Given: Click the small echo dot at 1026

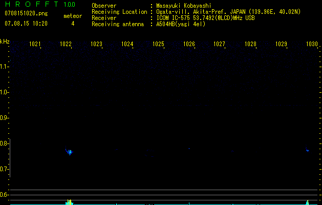Looking at the screenshot, I should [x=189, y=149].
